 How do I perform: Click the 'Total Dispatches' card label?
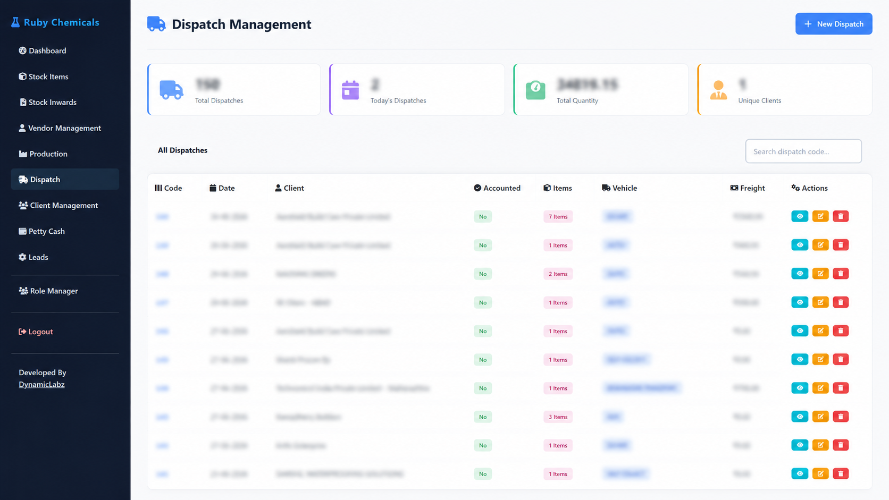point(219,100)
